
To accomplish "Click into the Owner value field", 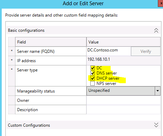I will pyautogui.click(x=123, y=100).
